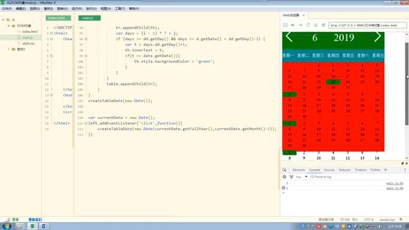
Task: Undock the DevTools panel
Action: tap(403, 164)
